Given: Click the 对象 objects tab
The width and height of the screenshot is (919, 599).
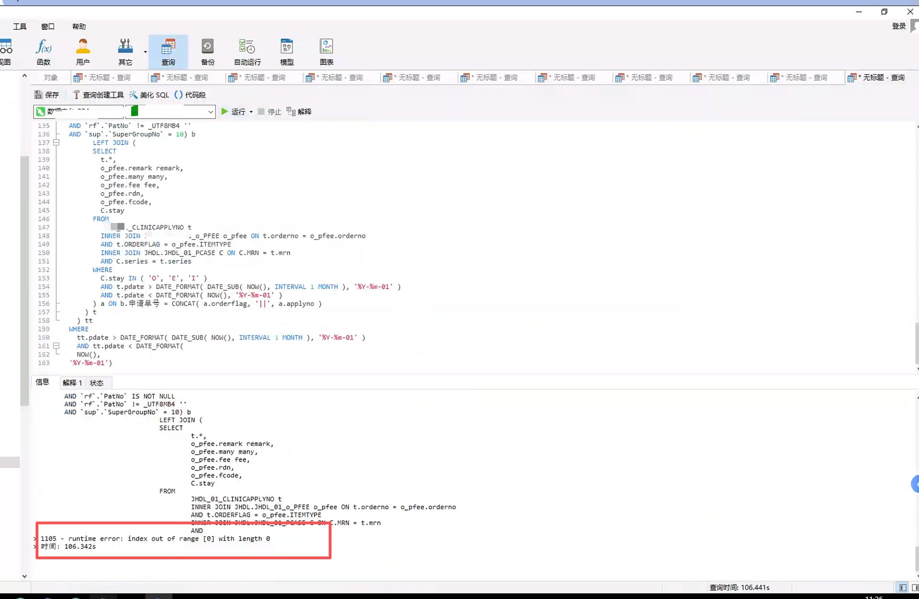Looking at the screenshot, I should coord(50,78).
